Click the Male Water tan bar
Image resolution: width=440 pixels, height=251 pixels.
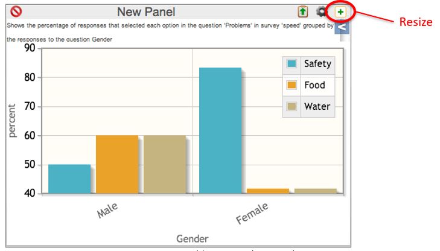pyautogui.click(x=164, y=165)
